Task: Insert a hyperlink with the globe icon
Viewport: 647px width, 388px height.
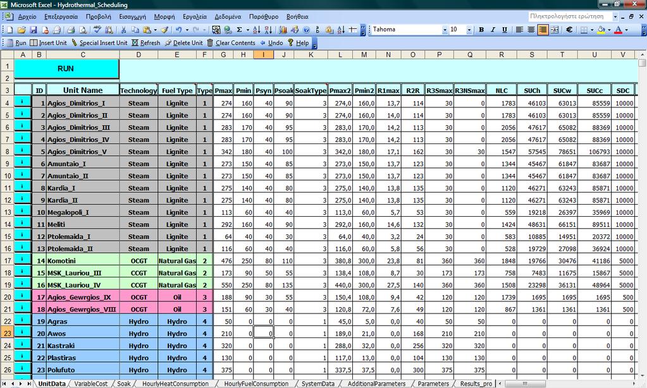Action: [x=227, y=30]
